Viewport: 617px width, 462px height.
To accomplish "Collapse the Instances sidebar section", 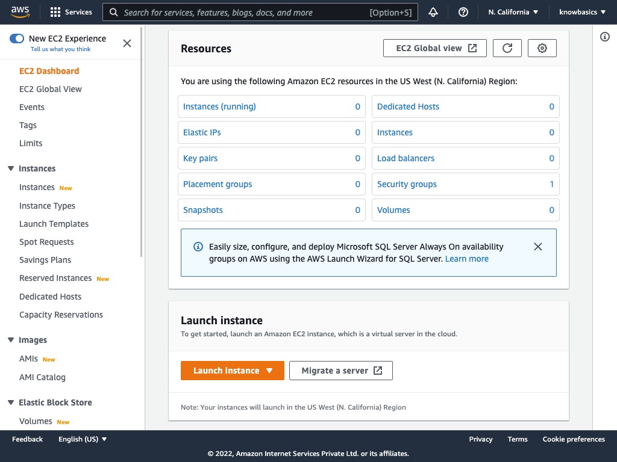I will click(11, 168).
